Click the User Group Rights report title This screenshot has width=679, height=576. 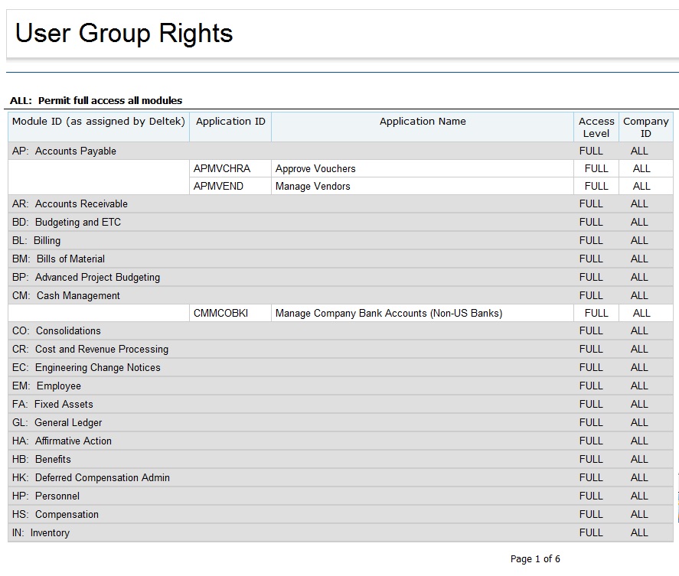[x=124, y=34]
